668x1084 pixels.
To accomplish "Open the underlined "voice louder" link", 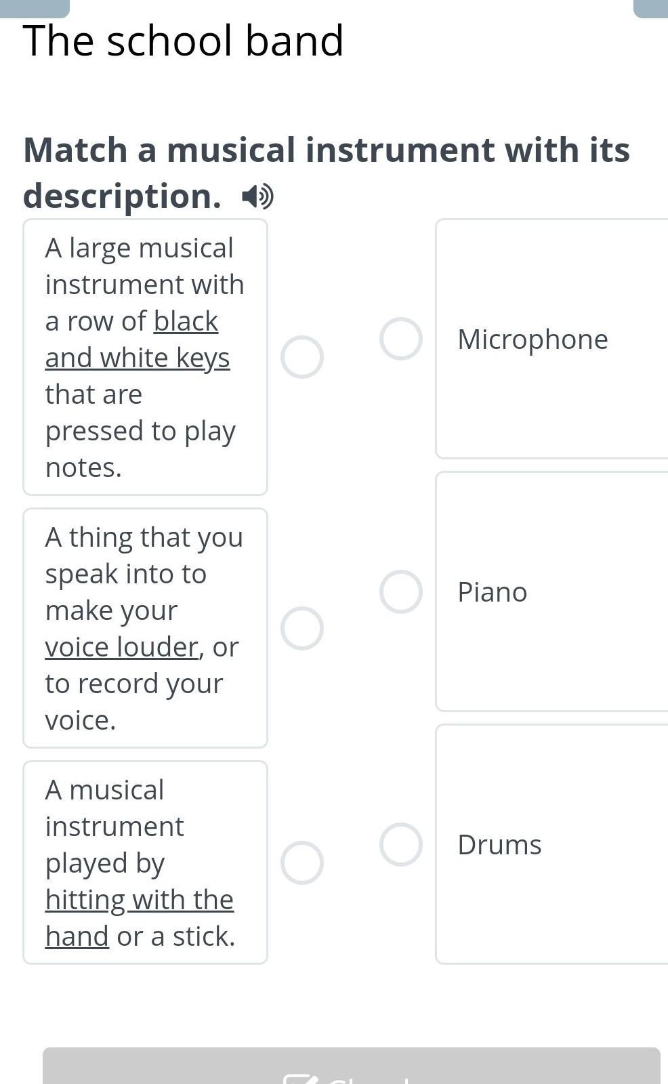I will [x=121, y=647].
